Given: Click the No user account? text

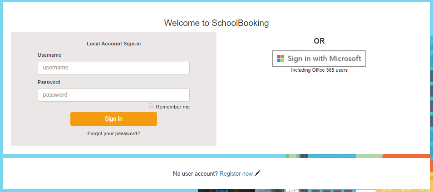Looking at the screenshot, I should pos(195,173).
